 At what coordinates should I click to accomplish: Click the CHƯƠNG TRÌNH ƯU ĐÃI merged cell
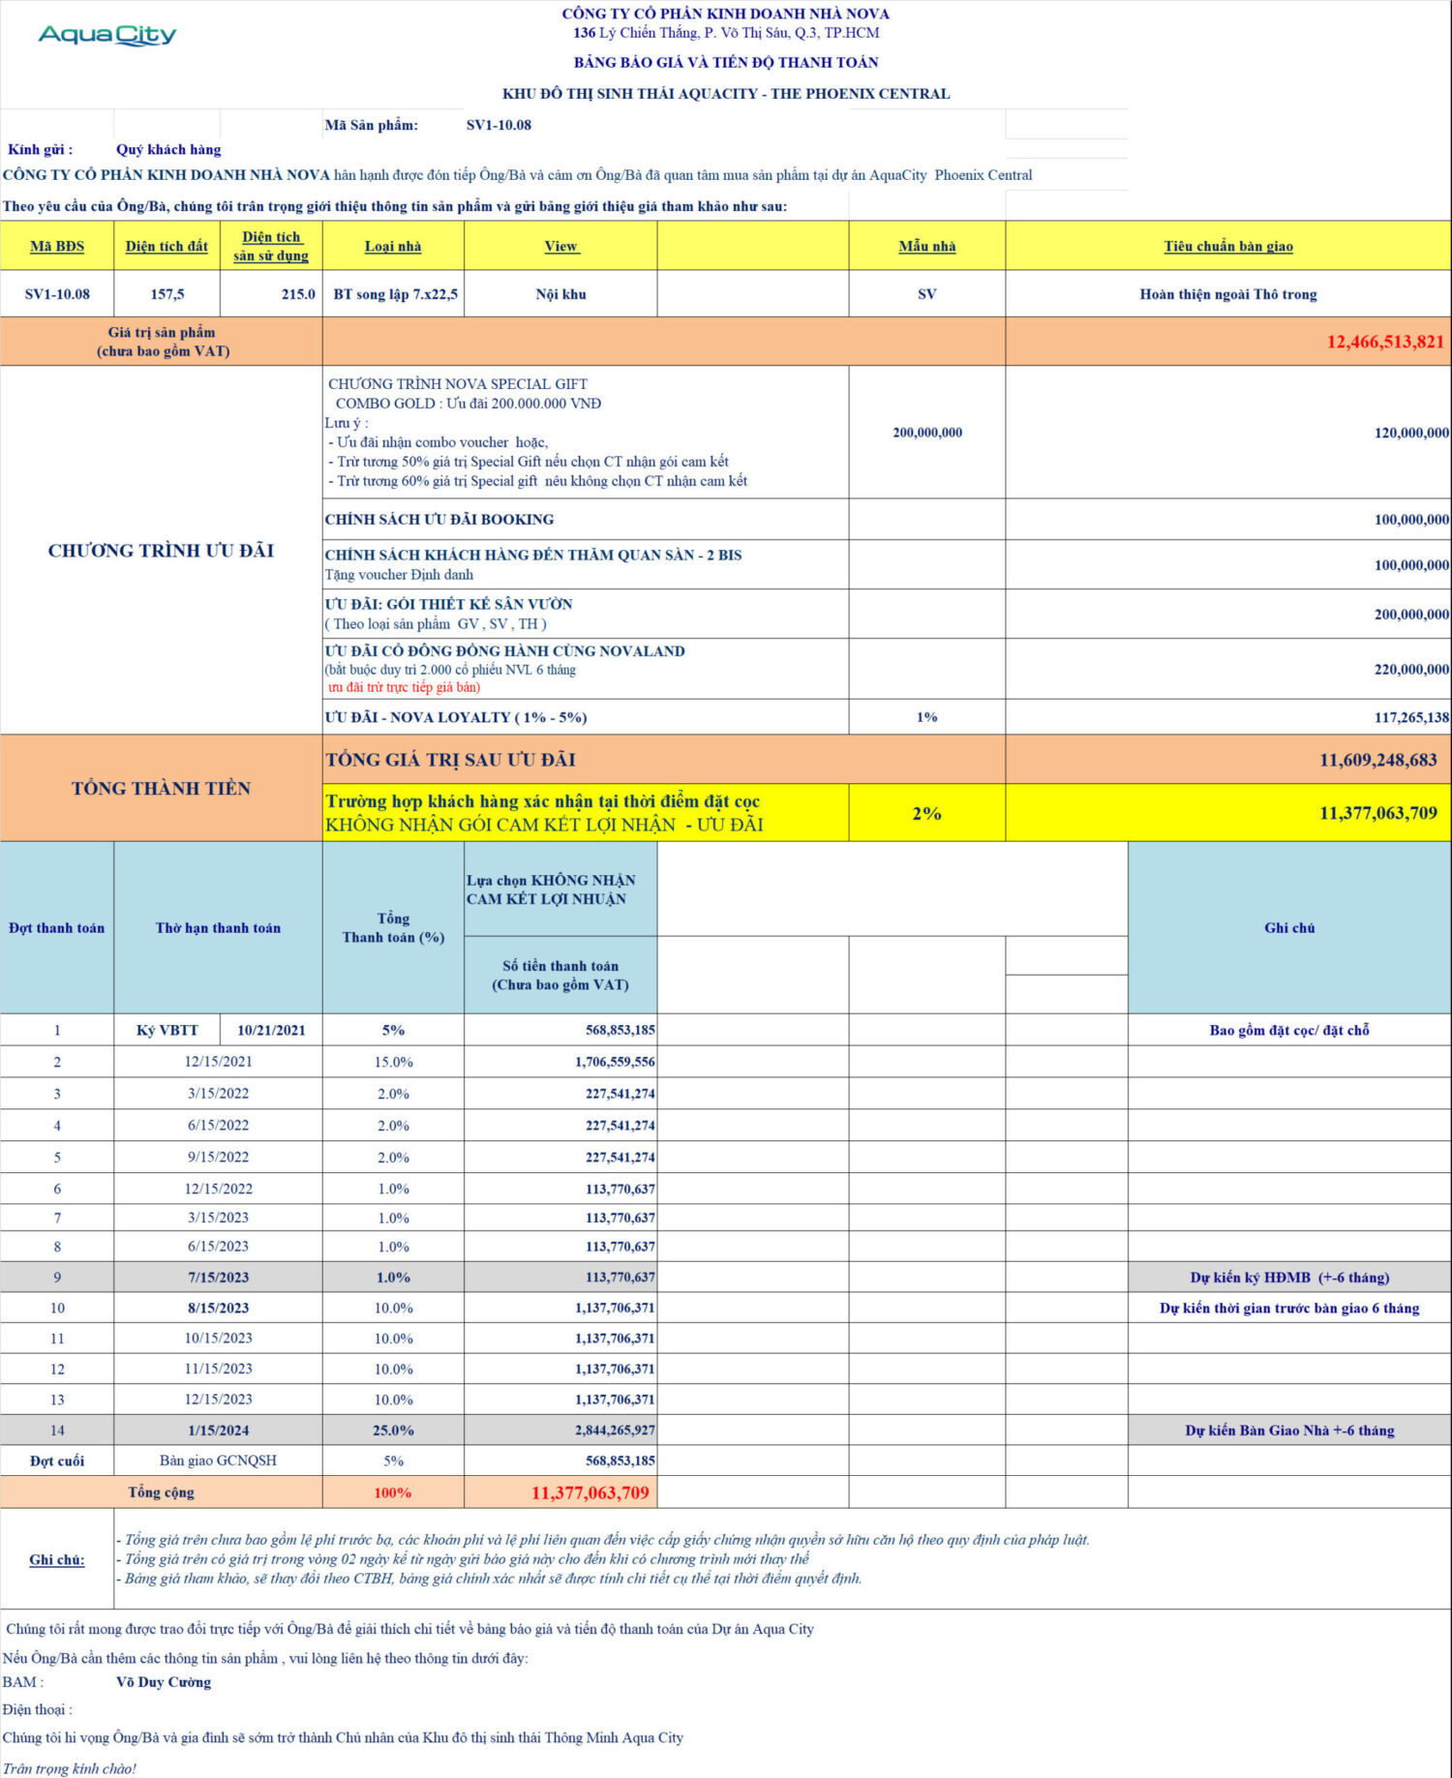click(161, 550)
